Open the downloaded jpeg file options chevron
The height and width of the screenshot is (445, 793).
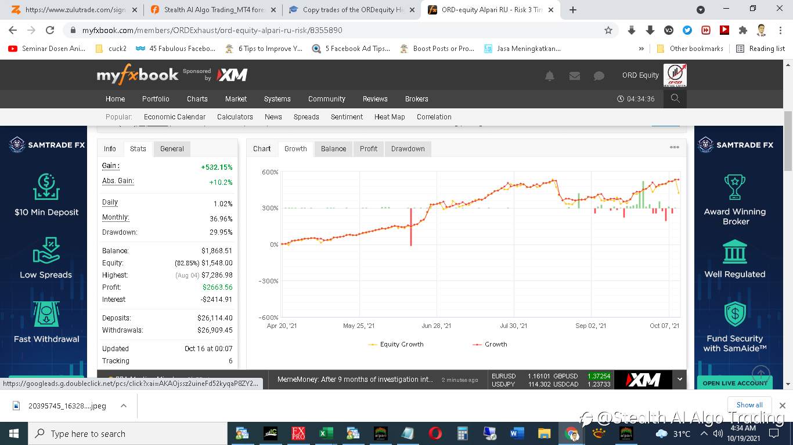point(124,406)
